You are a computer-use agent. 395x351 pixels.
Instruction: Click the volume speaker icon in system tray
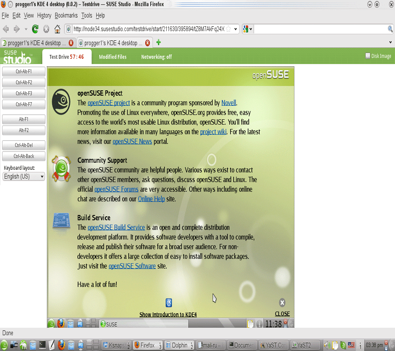coord(327,345)
